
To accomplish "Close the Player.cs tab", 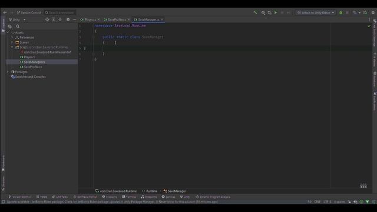I will point(98,19).
